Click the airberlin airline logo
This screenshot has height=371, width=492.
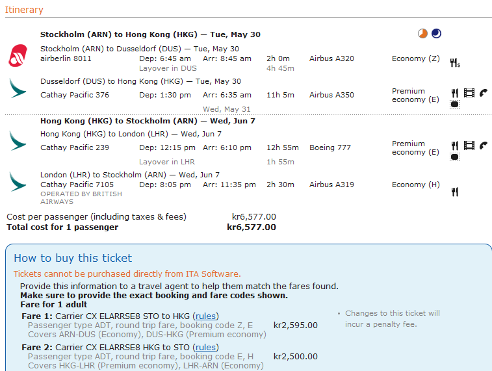tap(18, 55)
